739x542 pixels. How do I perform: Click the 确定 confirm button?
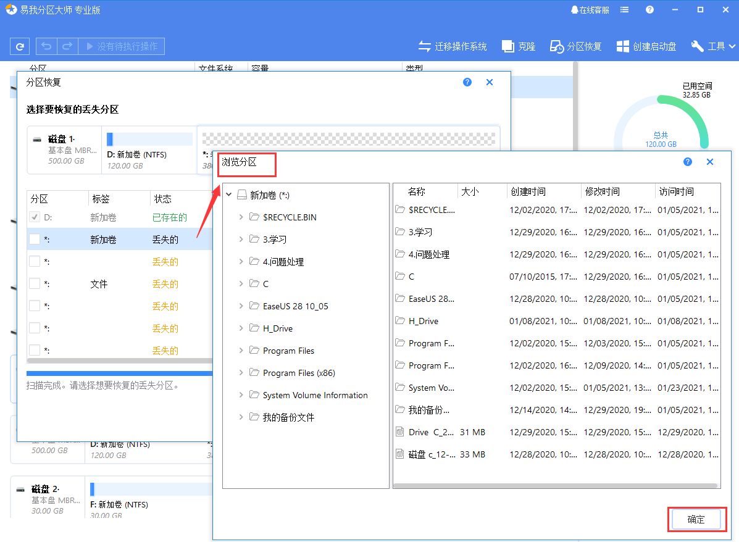(696, 519)
